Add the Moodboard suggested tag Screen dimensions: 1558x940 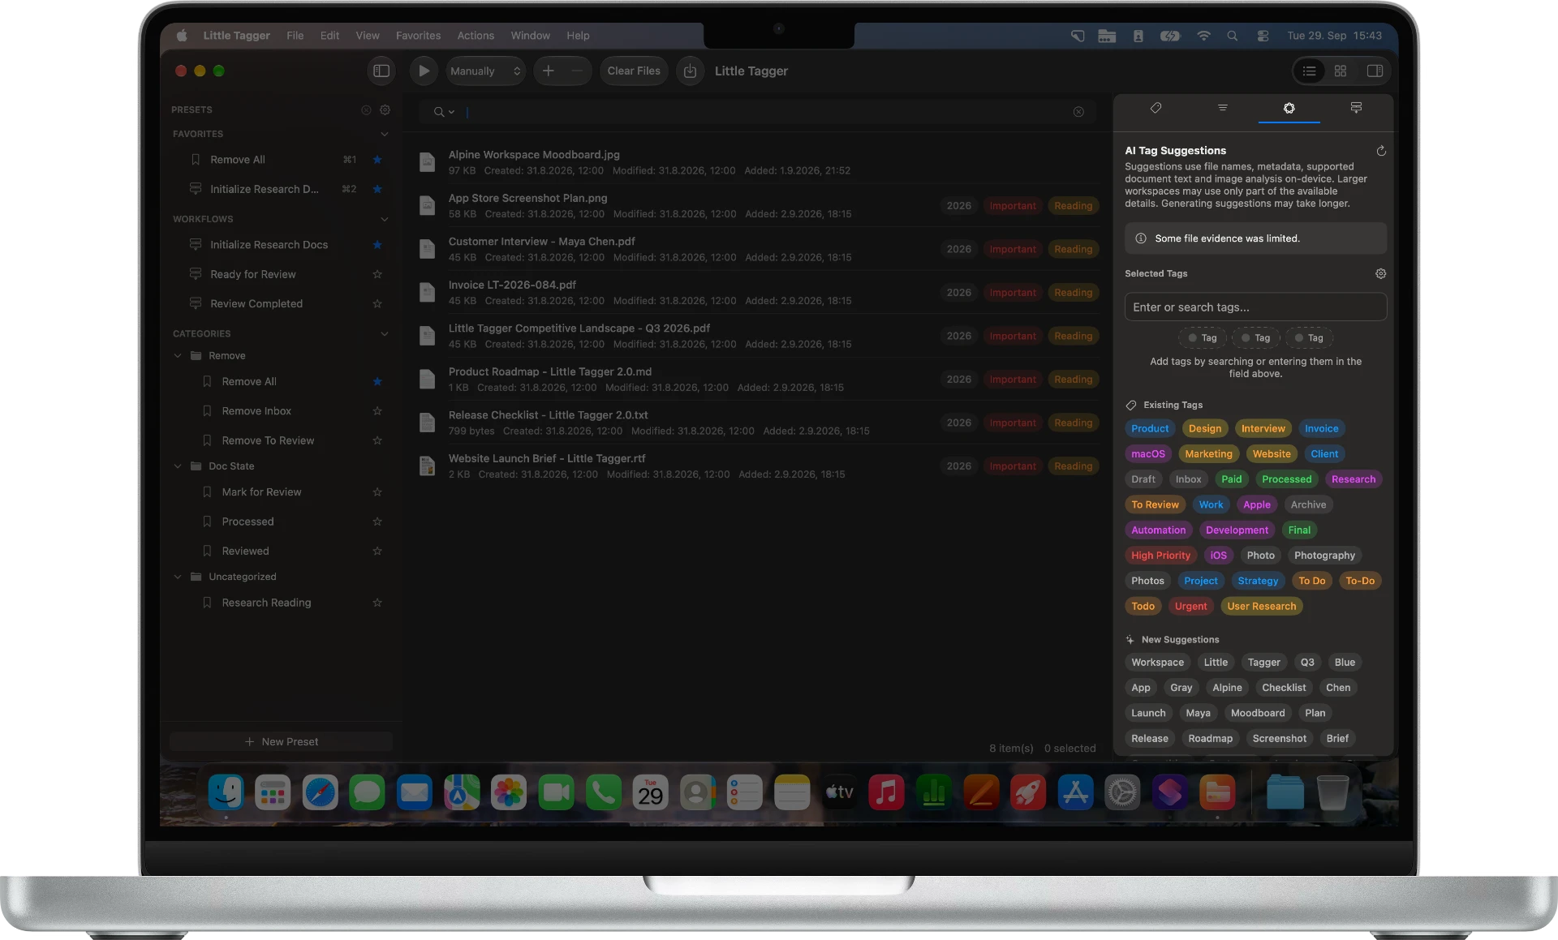pos(1258,713)
